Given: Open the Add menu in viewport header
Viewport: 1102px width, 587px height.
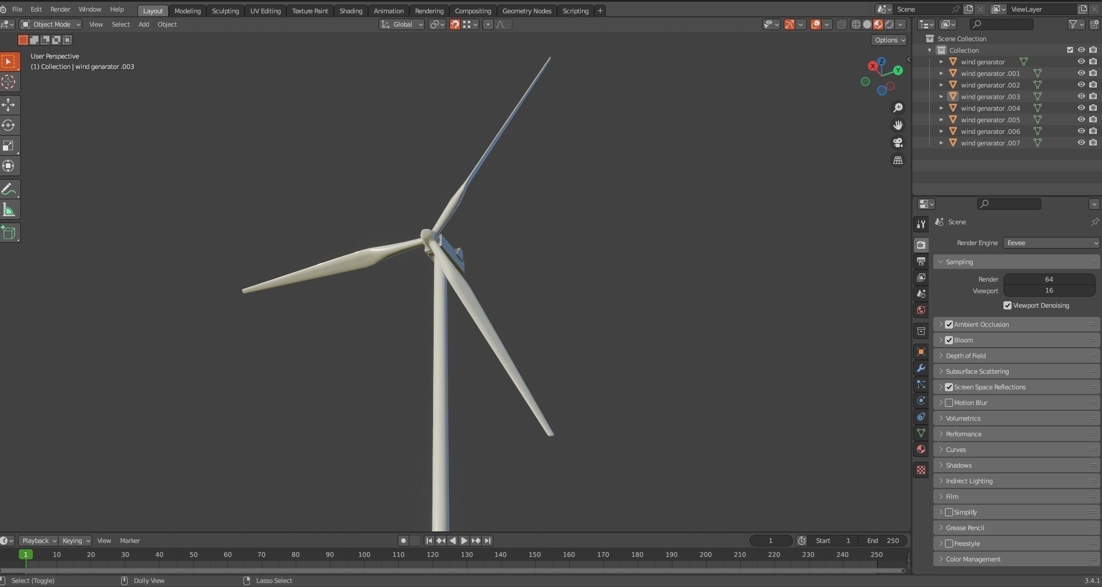Looking at the screenshot, I should 144,24.
